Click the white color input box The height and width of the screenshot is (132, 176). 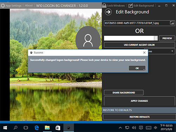[129, 38]
